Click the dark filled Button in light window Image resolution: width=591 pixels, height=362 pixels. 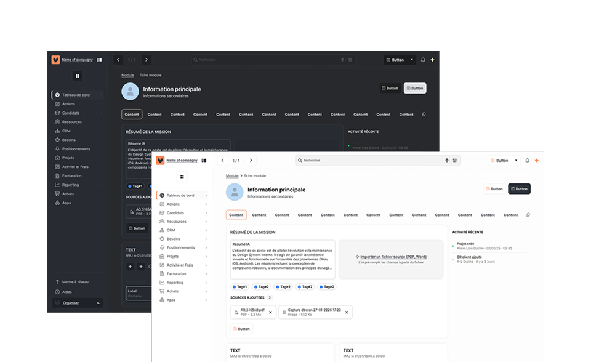point(520,188)
